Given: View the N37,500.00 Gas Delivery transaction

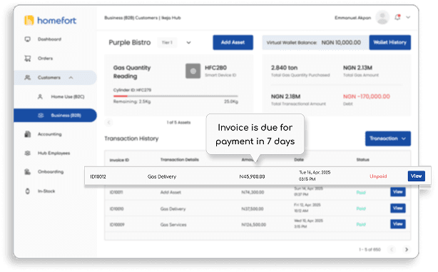Looking at the screenshot, I should 398,208.
